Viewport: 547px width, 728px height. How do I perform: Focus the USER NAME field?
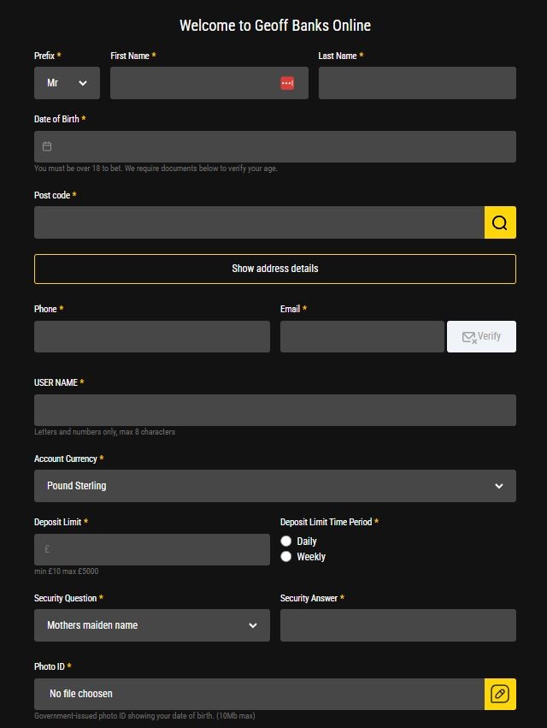275,411
